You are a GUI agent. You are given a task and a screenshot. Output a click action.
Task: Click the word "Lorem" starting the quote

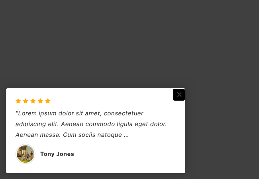[x=27, y=113]
